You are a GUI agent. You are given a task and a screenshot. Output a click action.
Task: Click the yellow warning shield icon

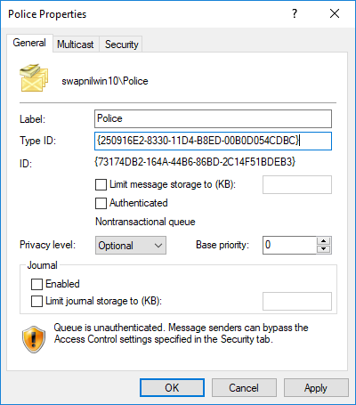click(34, 339)
